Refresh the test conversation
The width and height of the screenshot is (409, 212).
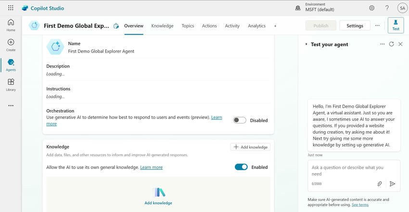391,44
